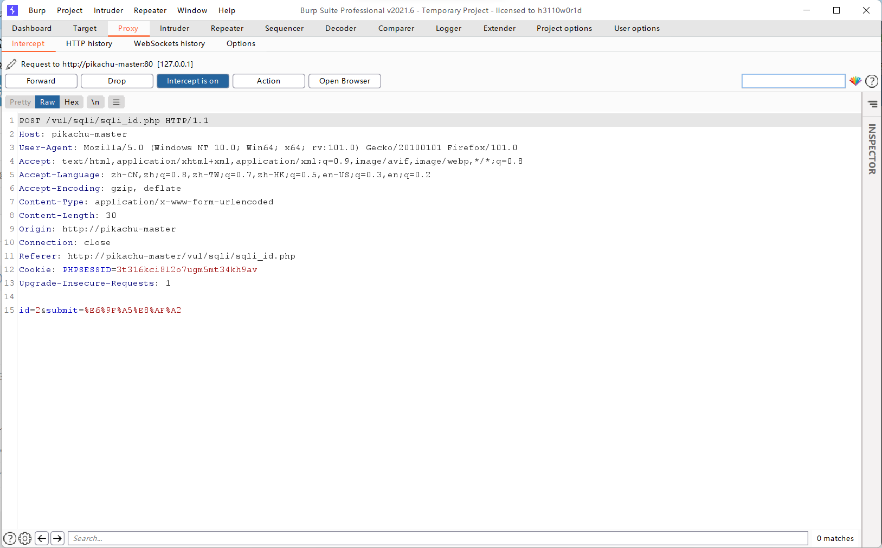Click the Content-Type header line

tap(146, 202)
